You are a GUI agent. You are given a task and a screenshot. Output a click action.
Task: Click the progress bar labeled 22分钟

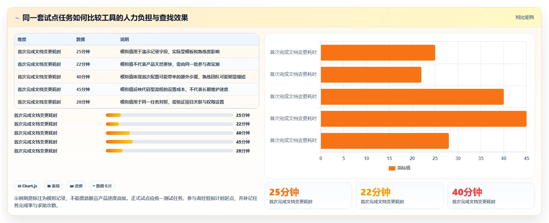(x=169, y=124)
